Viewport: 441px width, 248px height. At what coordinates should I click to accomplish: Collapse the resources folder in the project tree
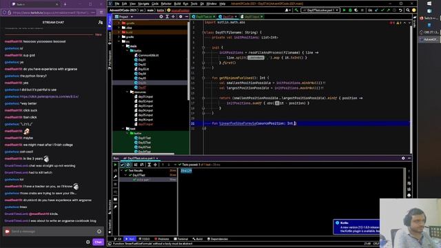(127, 92)
